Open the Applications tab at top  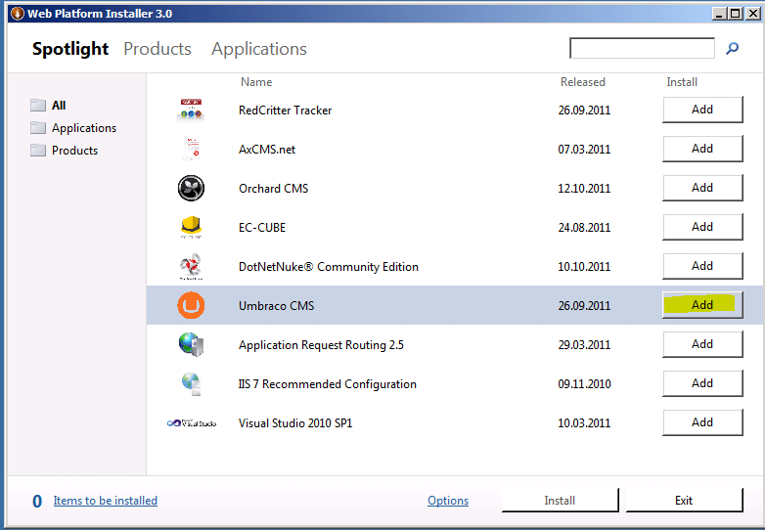pos(259,49)
